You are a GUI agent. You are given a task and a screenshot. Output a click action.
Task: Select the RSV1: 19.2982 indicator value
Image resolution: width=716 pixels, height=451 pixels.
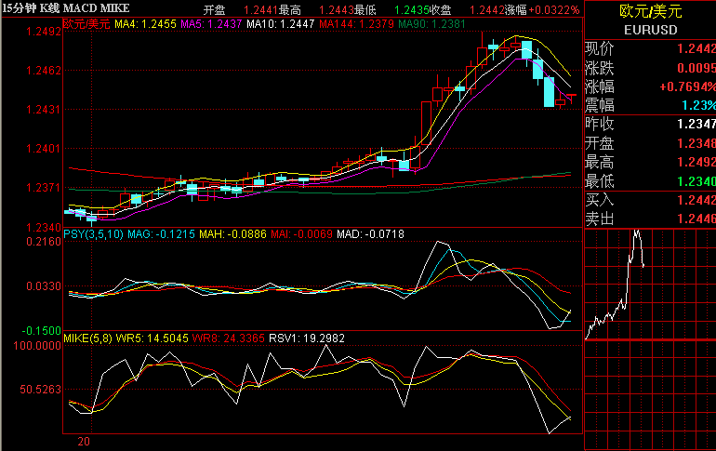307,338
